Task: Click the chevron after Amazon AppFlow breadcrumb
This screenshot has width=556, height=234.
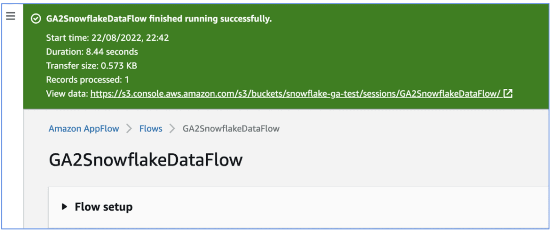Action: [x=129, y=129]
